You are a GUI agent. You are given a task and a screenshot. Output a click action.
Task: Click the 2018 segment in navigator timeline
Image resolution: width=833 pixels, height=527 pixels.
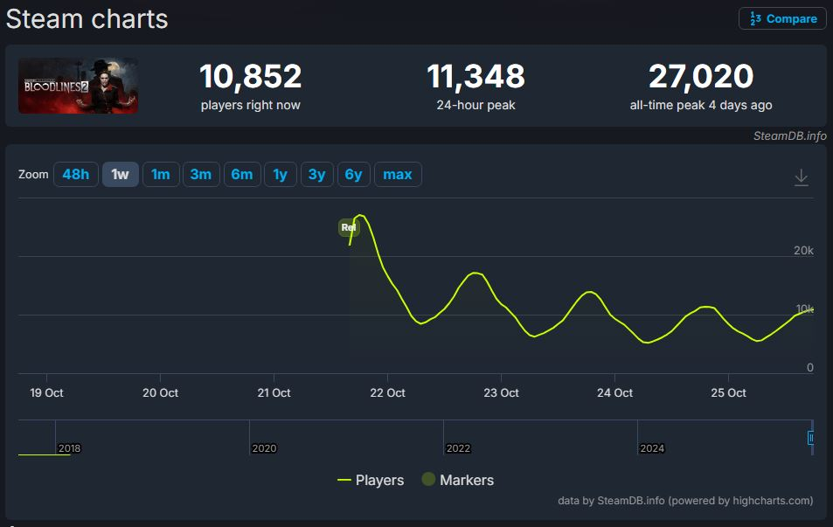point(70,448)
